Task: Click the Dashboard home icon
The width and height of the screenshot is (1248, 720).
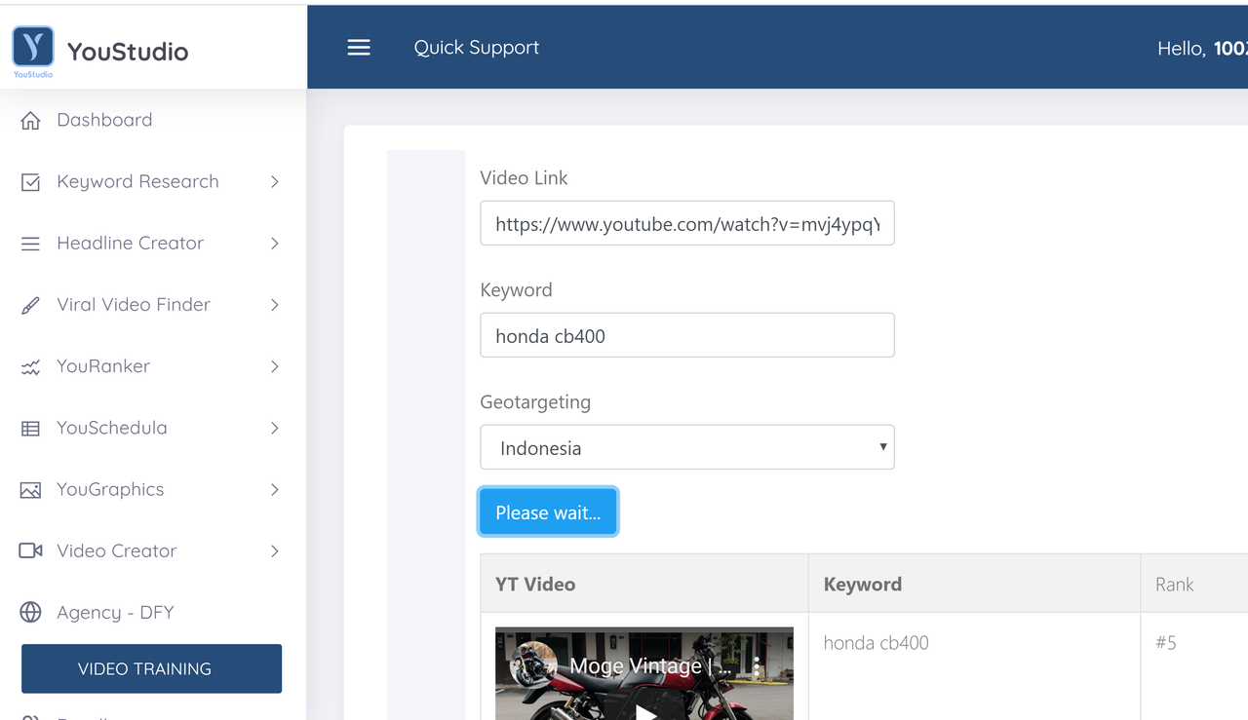Action: click(31, 121)
